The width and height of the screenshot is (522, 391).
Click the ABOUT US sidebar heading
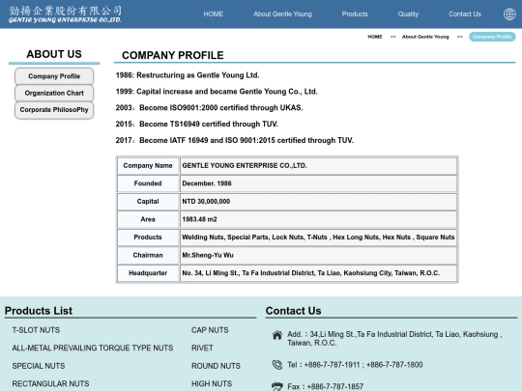54,54
